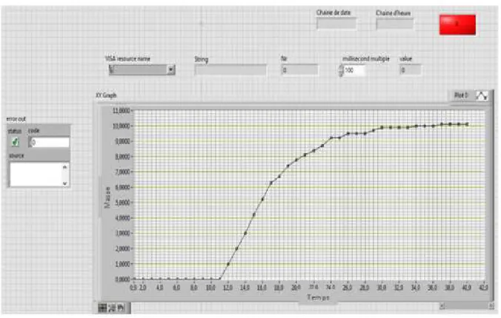
Task: Click the XY Graph title label
Action: click(x=106, y=95)
